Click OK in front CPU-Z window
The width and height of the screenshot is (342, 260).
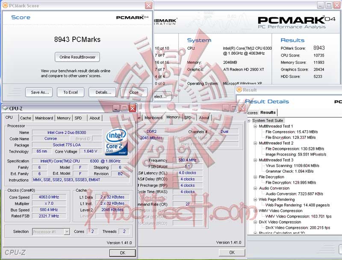pos(122,253)
